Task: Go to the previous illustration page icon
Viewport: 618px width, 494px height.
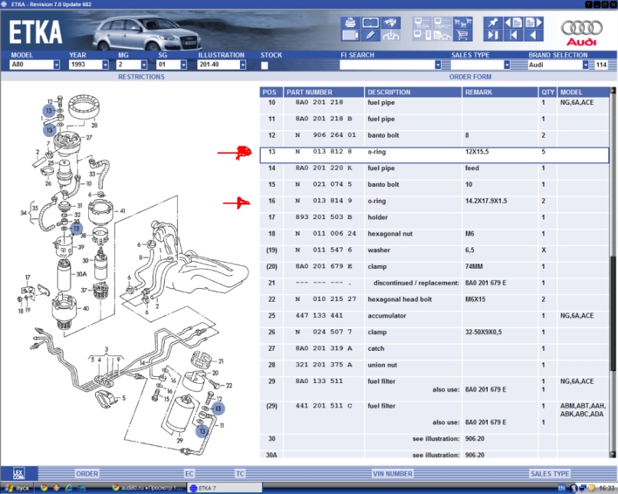Action: (x=513, y=22)
